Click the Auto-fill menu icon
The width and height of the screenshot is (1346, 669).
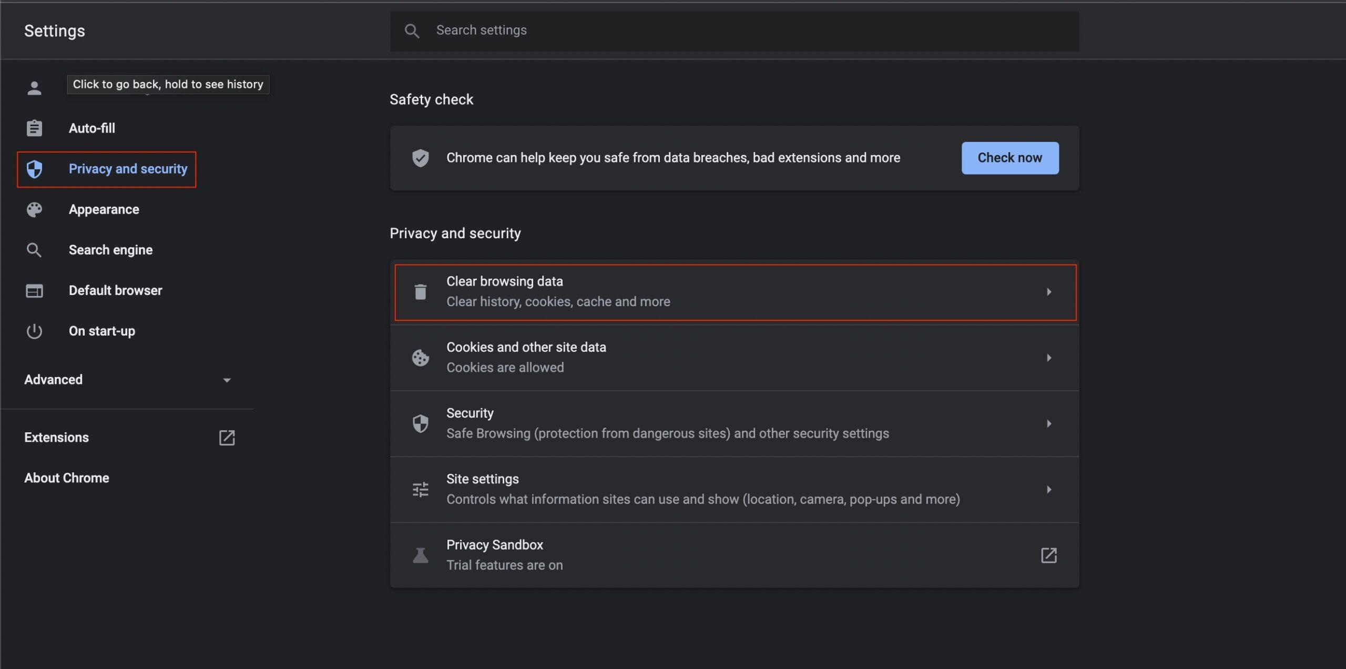34,128
